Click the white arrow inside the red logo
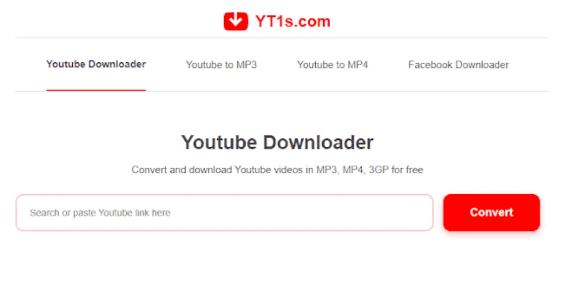The width and height of the screenshot is (563, 294). (236, 21)
